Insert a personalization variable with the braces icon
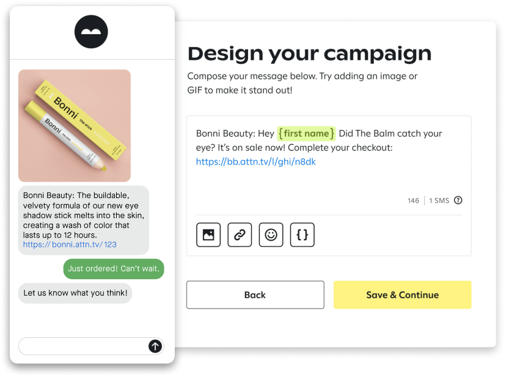 click(302, 235)
